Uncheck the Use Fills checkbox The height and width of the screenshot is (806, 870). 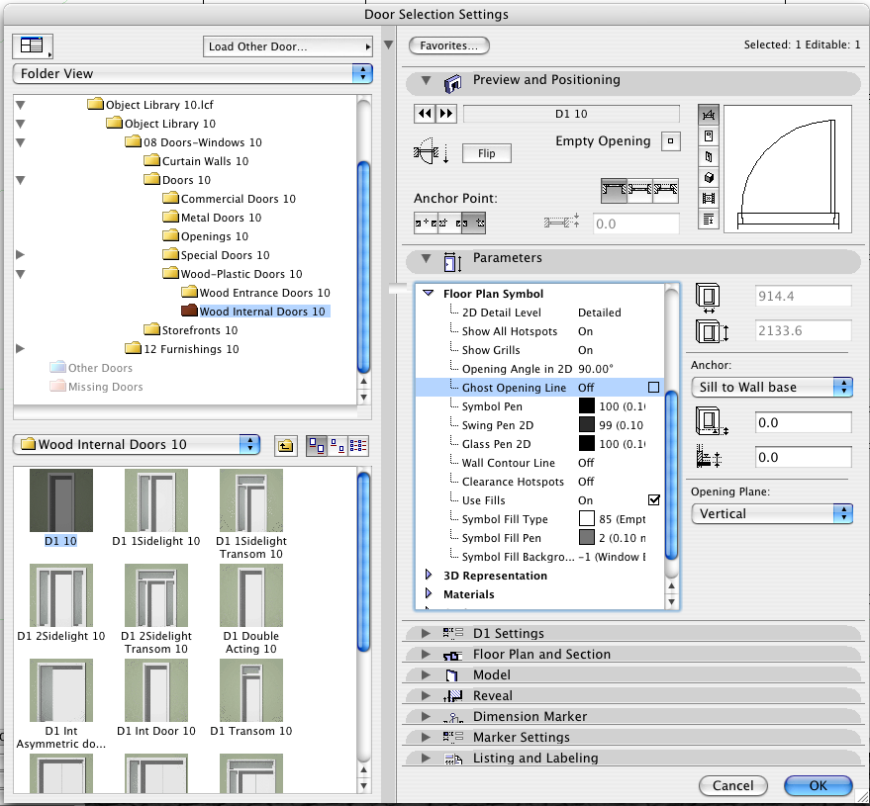click(x=653, y=500)
